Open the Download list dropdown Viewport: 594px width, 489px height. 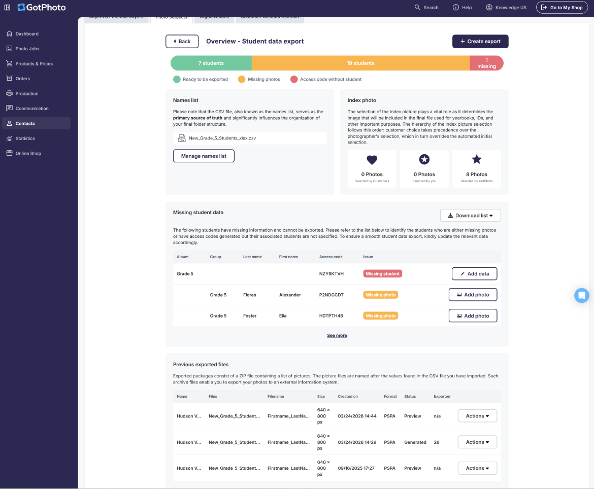(x=470, y=216)
